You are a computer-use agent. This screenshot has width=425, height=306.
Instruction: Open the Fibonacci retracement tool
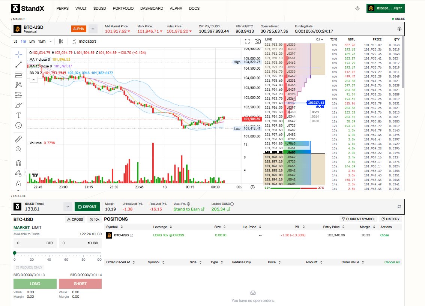[x=19, y=75]
